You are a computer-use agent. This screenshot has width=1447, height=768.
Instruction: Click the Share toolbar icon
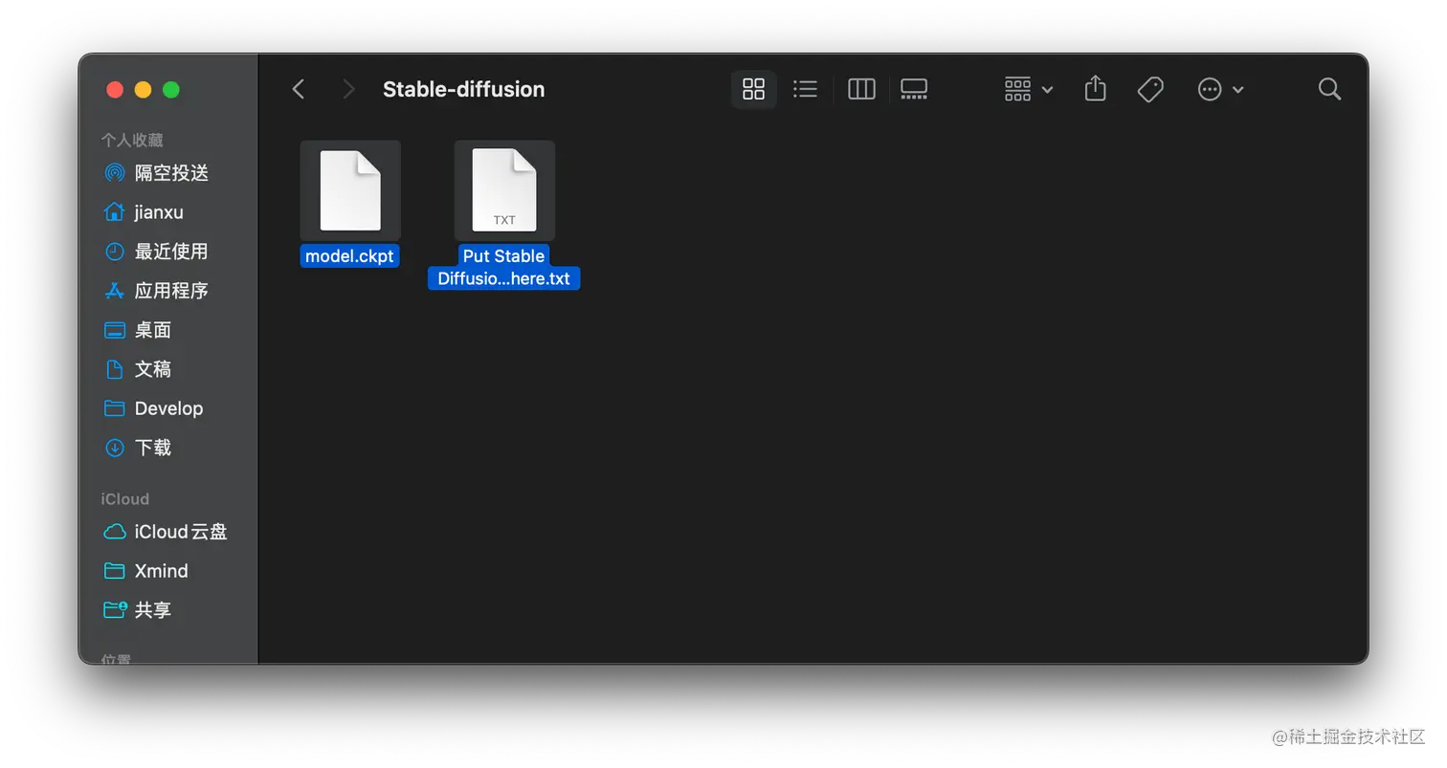[1096, 89]
